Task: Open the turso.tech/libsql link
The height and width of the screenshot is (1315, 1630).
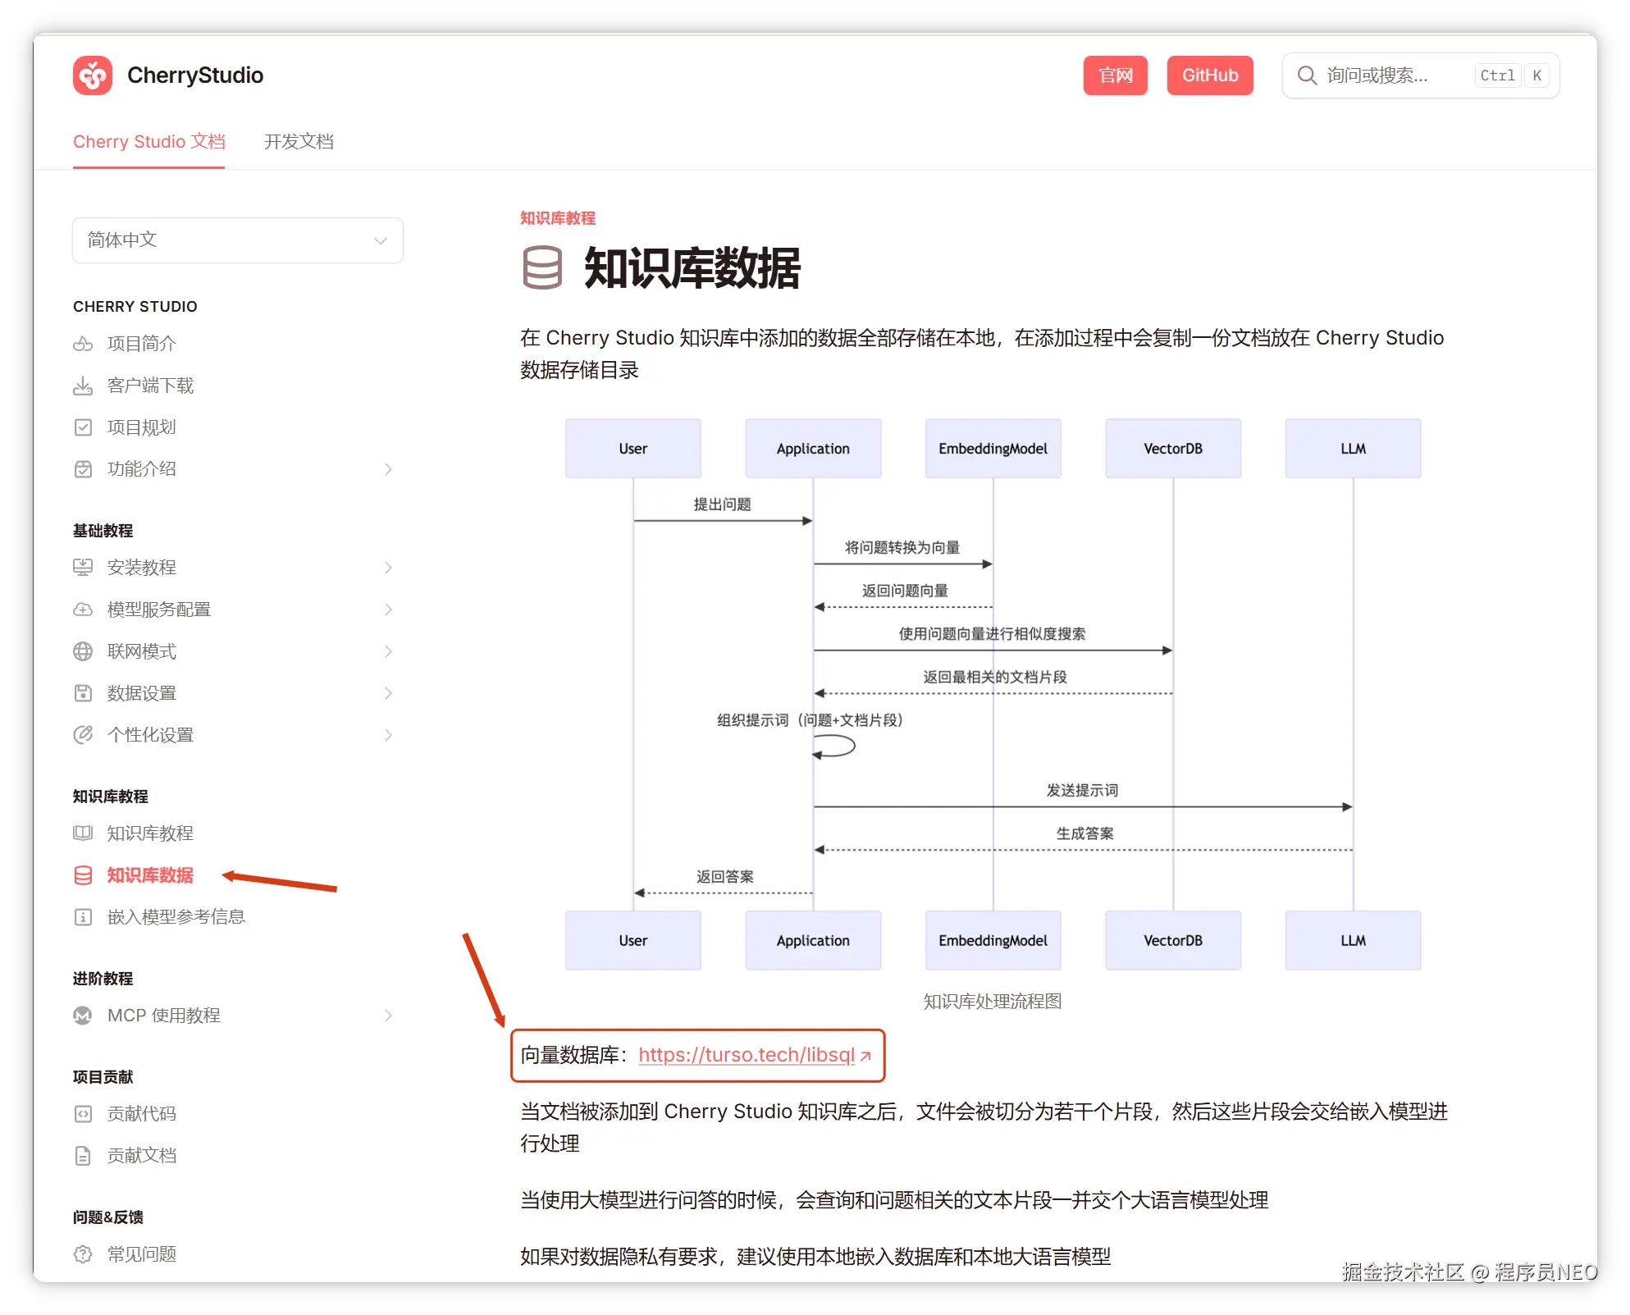Action: tap(747, 1055)
